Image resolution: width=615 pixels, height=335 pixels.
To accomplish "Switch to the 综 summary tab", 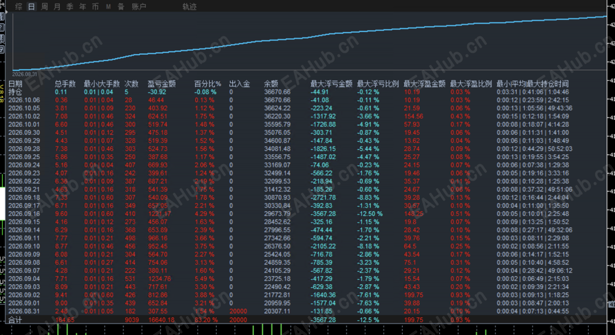I will [18, 7].
